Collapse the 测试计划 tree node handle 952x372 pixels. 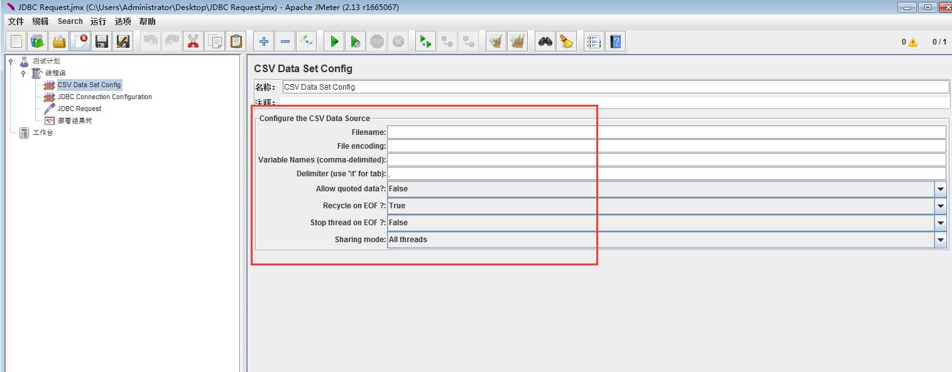pos(11,61)
